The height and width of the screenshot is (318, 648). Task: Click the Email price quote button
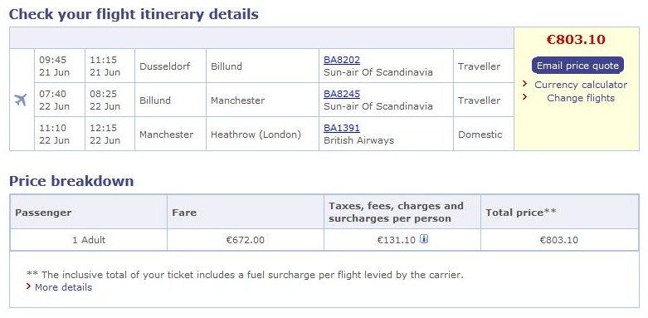pos(577,66)
